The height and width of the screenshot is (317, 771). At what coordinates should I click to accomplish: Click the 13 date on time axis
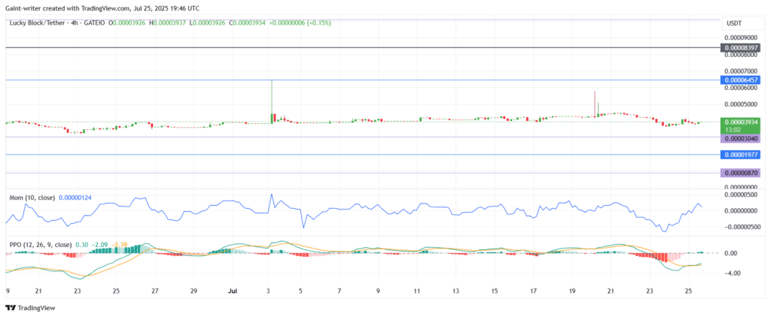pos(456,291)
